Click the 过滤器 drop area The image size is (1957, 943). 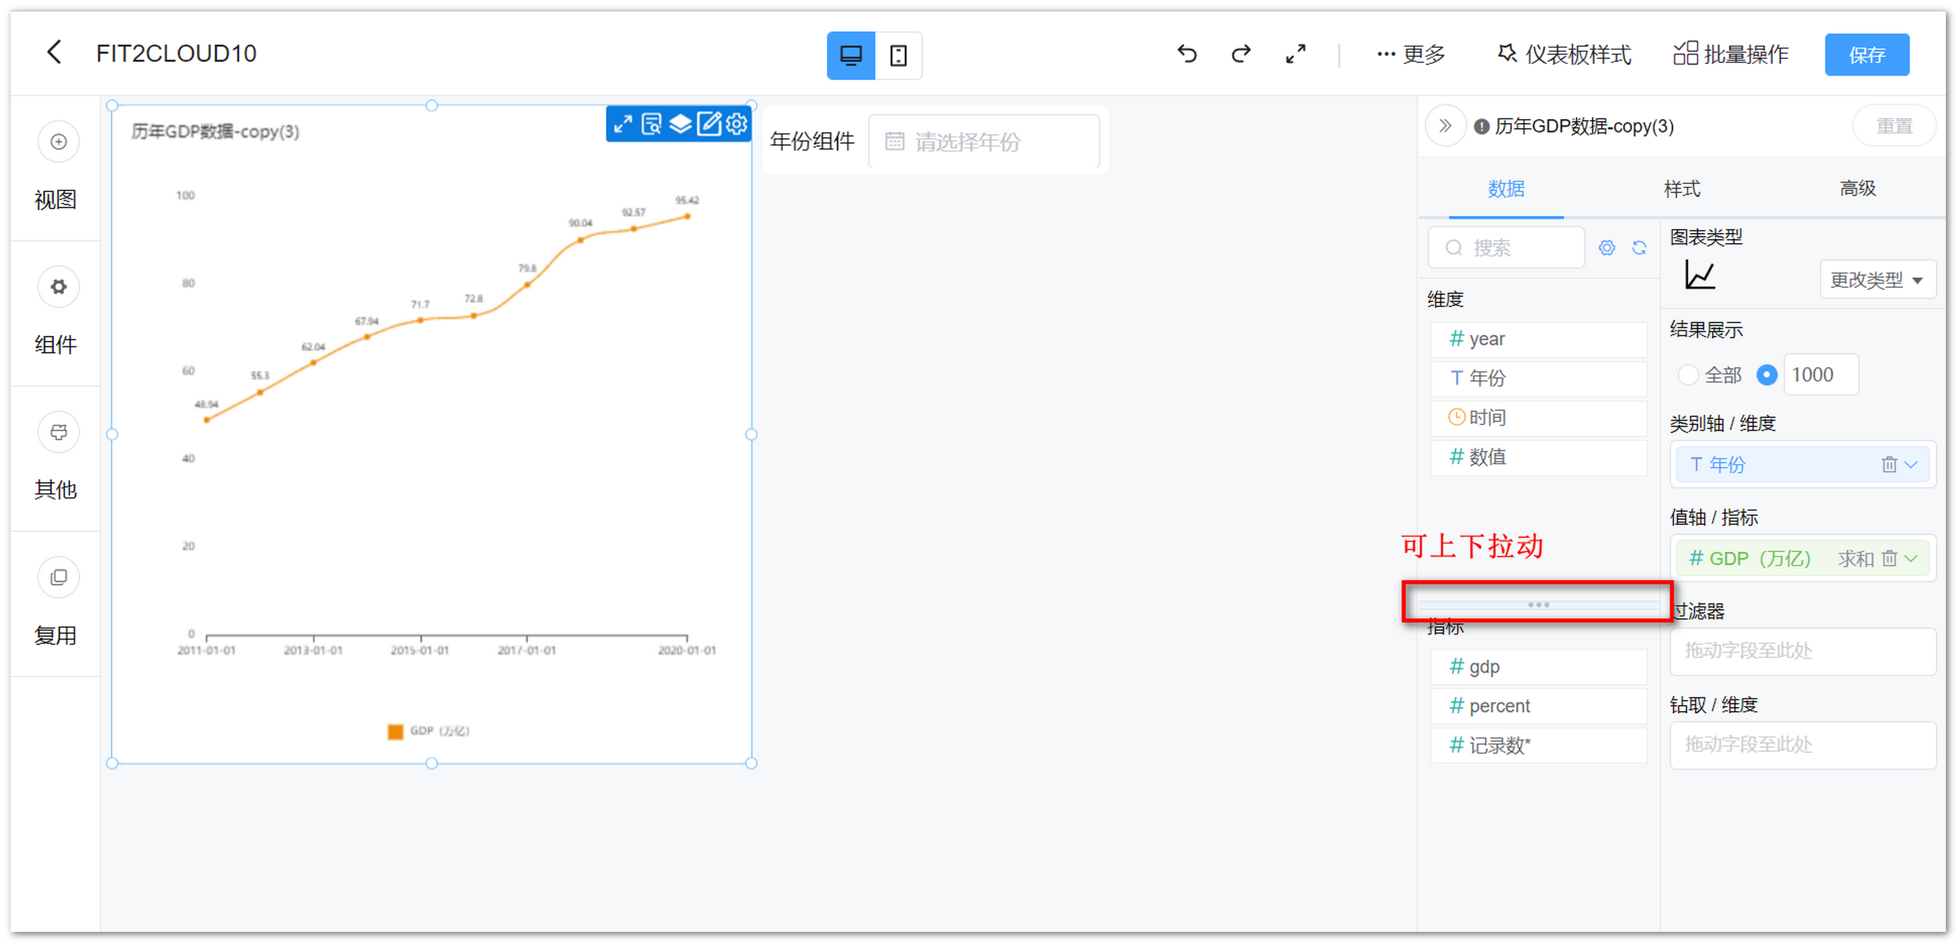[1802, 652]
